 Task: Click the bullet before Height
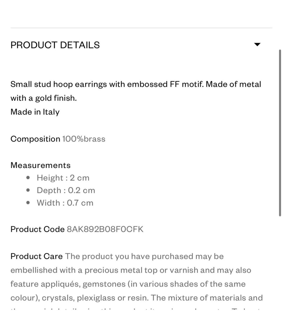[x=28, y=178]
